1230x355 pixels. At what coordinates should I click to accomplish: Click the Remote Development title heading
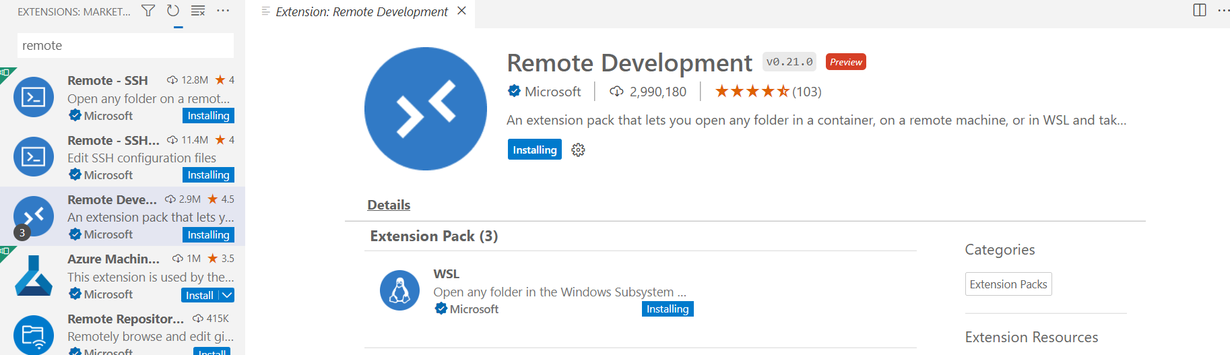[629, 63]
